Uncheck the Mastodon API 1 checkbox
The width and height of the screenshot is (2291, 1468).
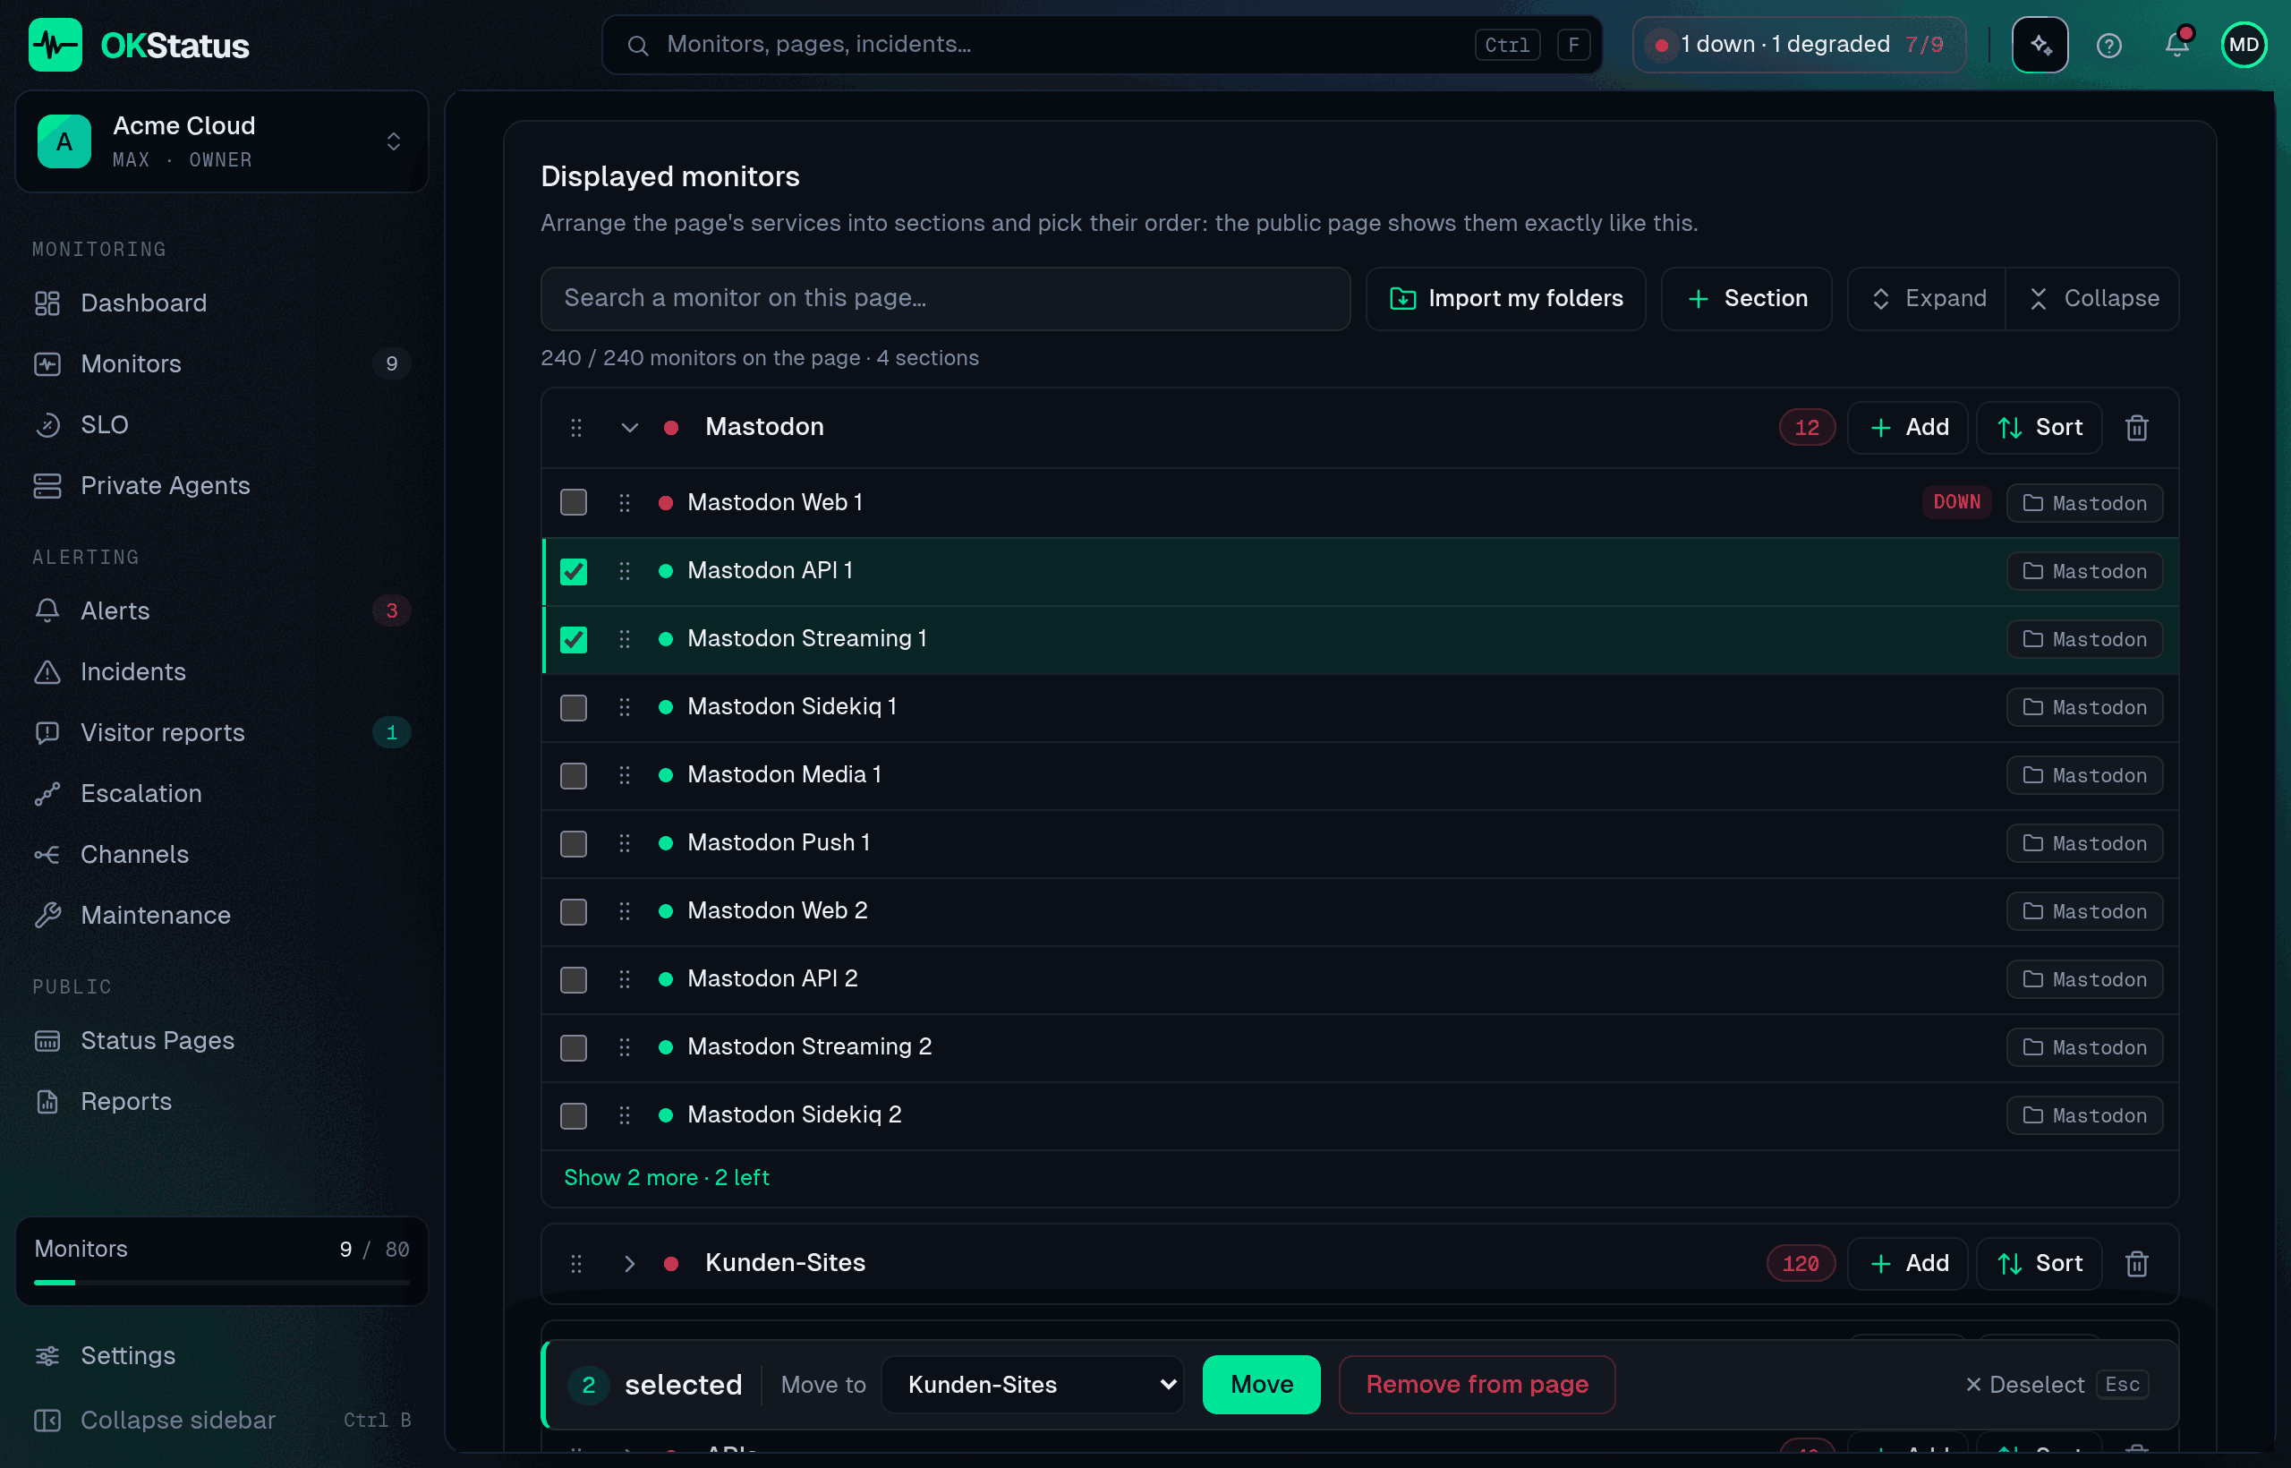point(574,571)
